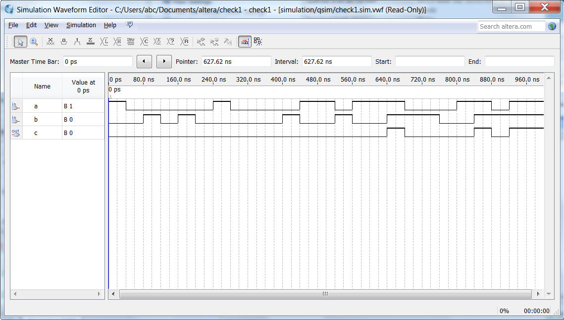Apply high impedance (Z) to the waveform
Image resolution: width=564 pixels, height=320 pixels.
pos(90,42)
